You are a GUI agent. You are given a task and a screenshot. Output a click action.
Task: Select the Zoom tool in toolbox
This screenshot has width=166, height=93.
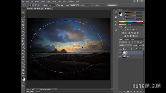(23, 73)
